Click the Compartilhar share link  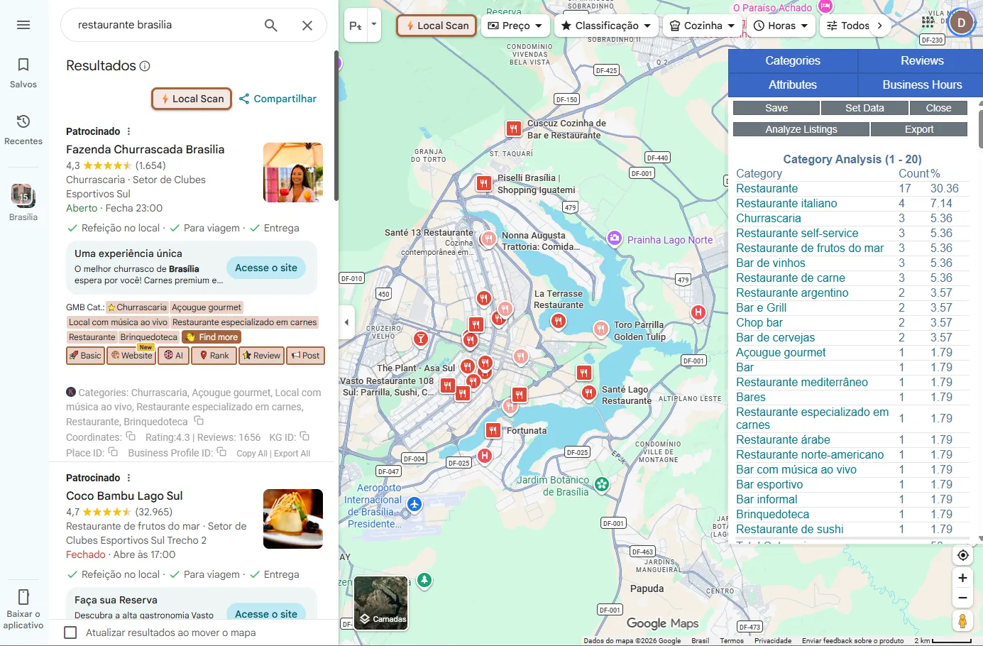pos(278,99)
